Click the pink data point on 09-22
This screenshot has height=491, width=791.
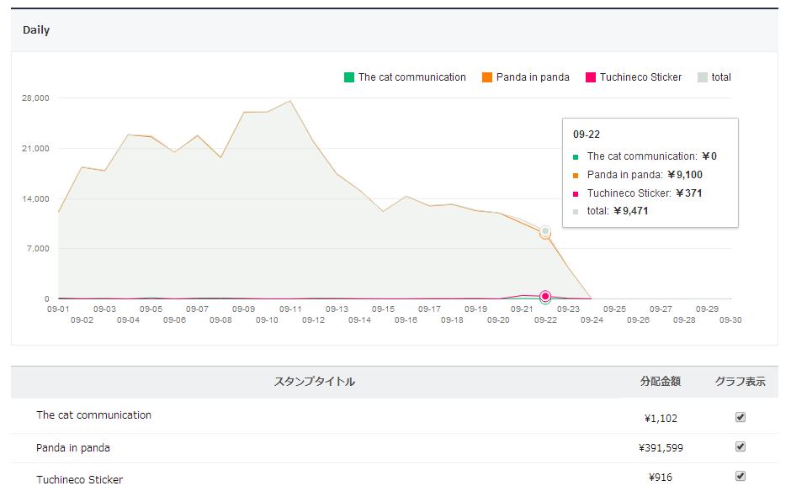click(545, 296)
